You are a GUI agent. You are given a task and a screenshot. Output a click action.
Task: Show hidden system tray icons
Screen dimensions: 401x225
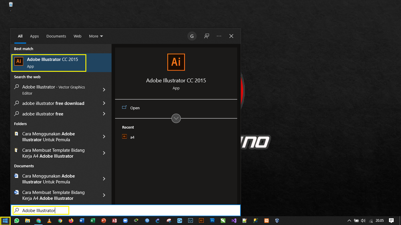pyautogui.click(x=349, y=221)
